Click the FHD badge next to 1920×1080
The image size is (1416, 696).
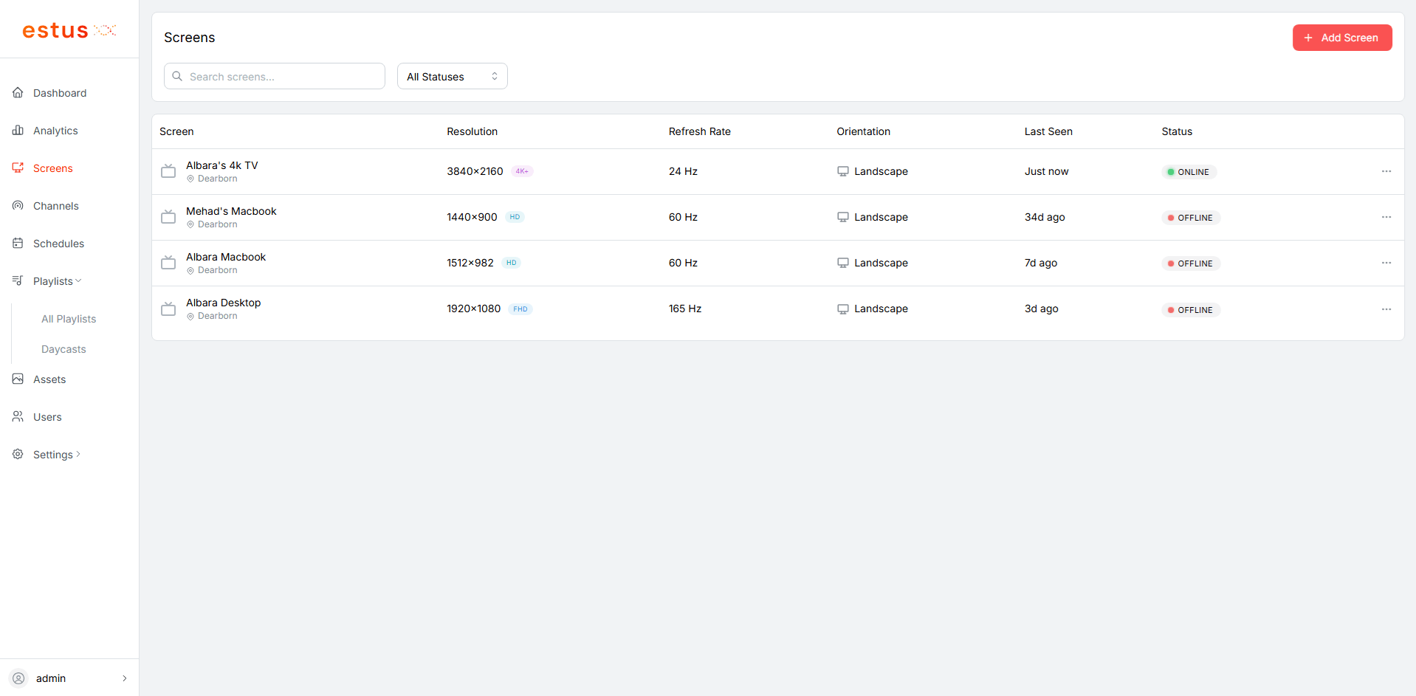coord(520,309)
